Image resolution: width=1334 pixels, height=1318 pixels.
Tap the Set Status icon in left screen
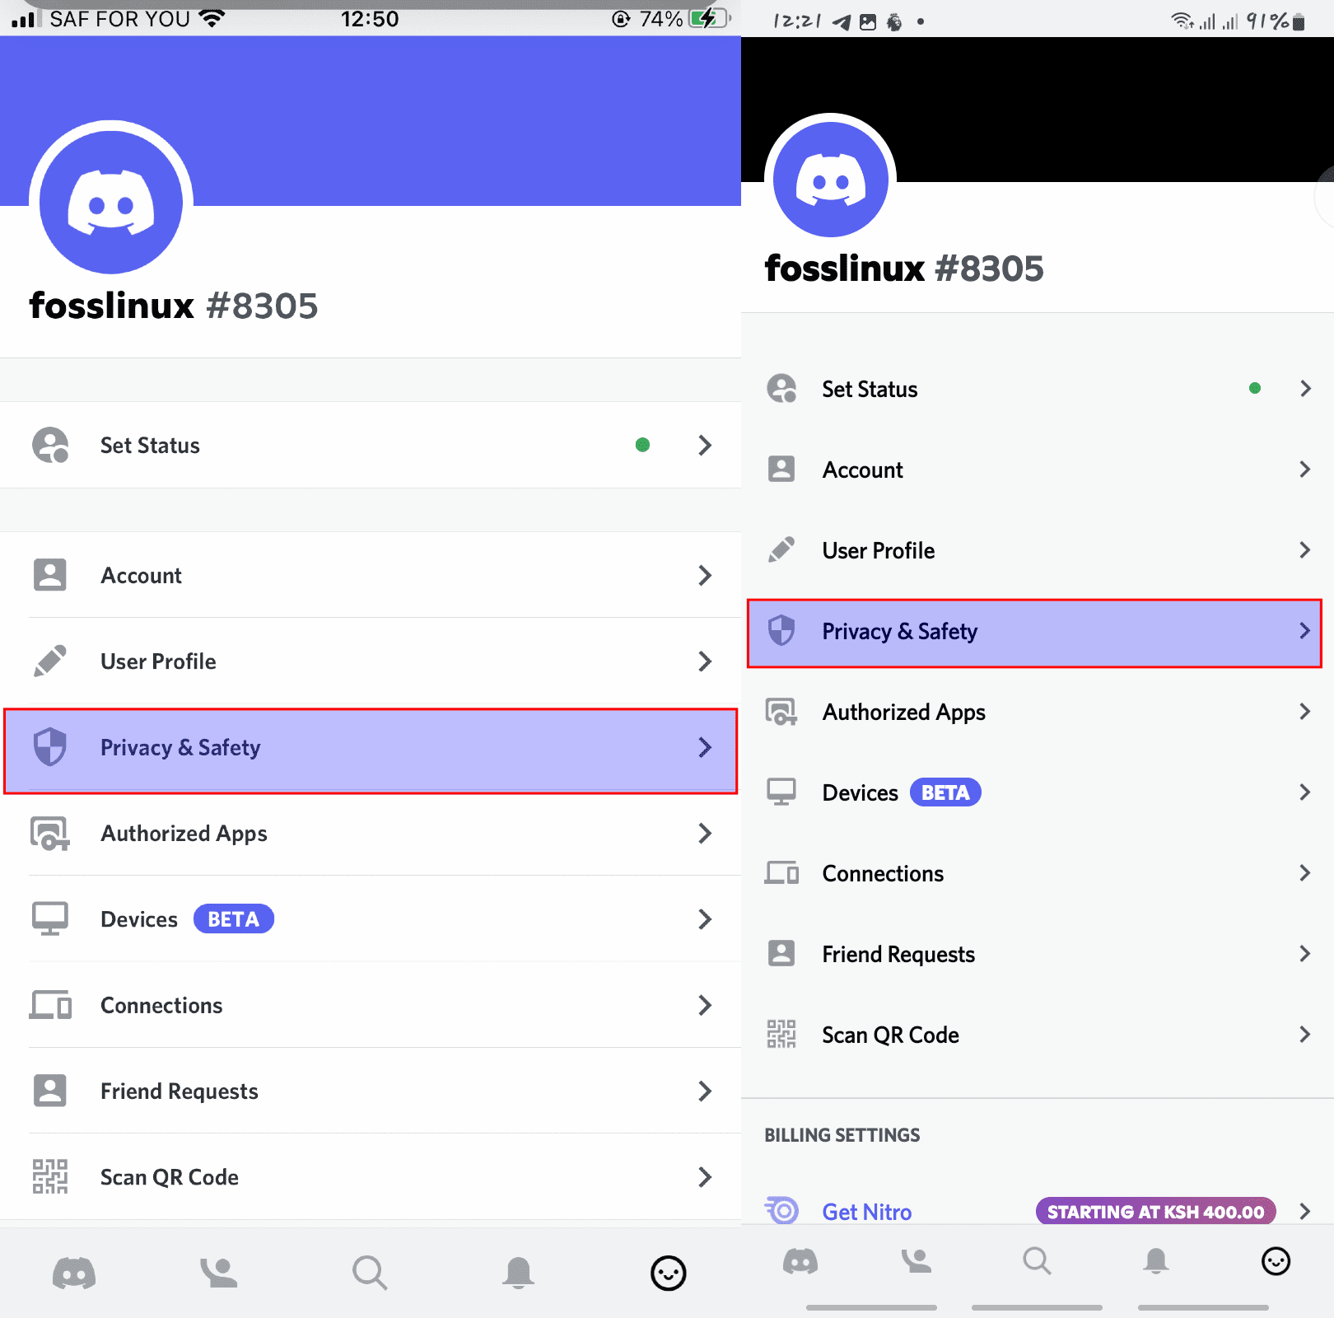pos(50,445)
